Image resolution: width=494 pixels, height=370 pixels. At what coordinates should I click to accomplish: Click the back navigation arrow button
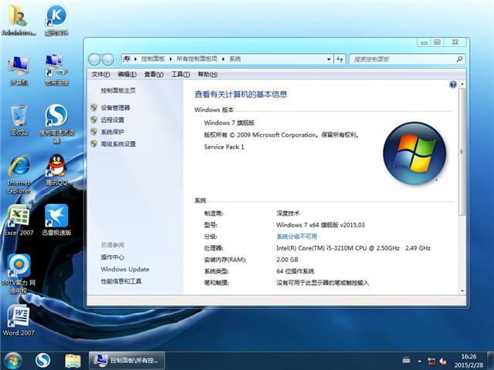pyautogui.click(x=94, y=59)
